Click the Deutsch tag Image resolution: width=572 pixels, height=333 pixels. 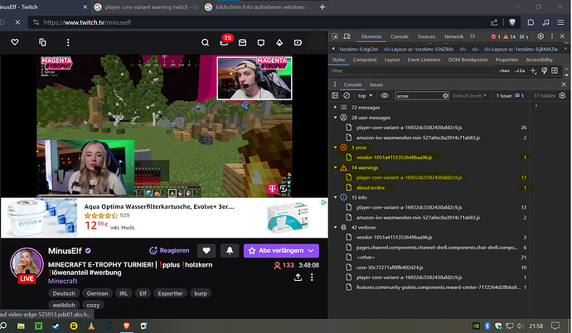tap(64, 293)
